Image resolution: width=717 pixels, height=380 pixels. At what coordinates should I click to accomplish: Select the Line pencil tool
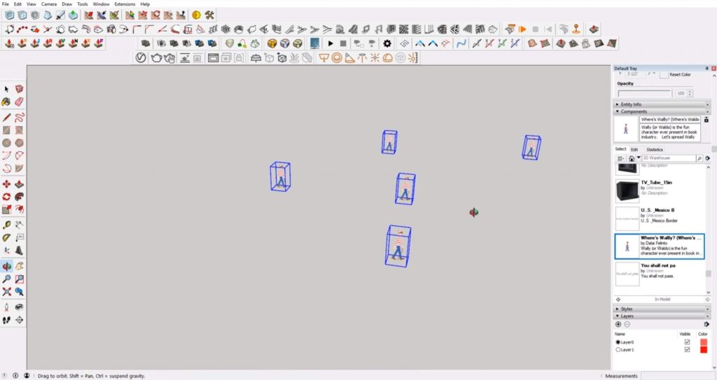6,118
